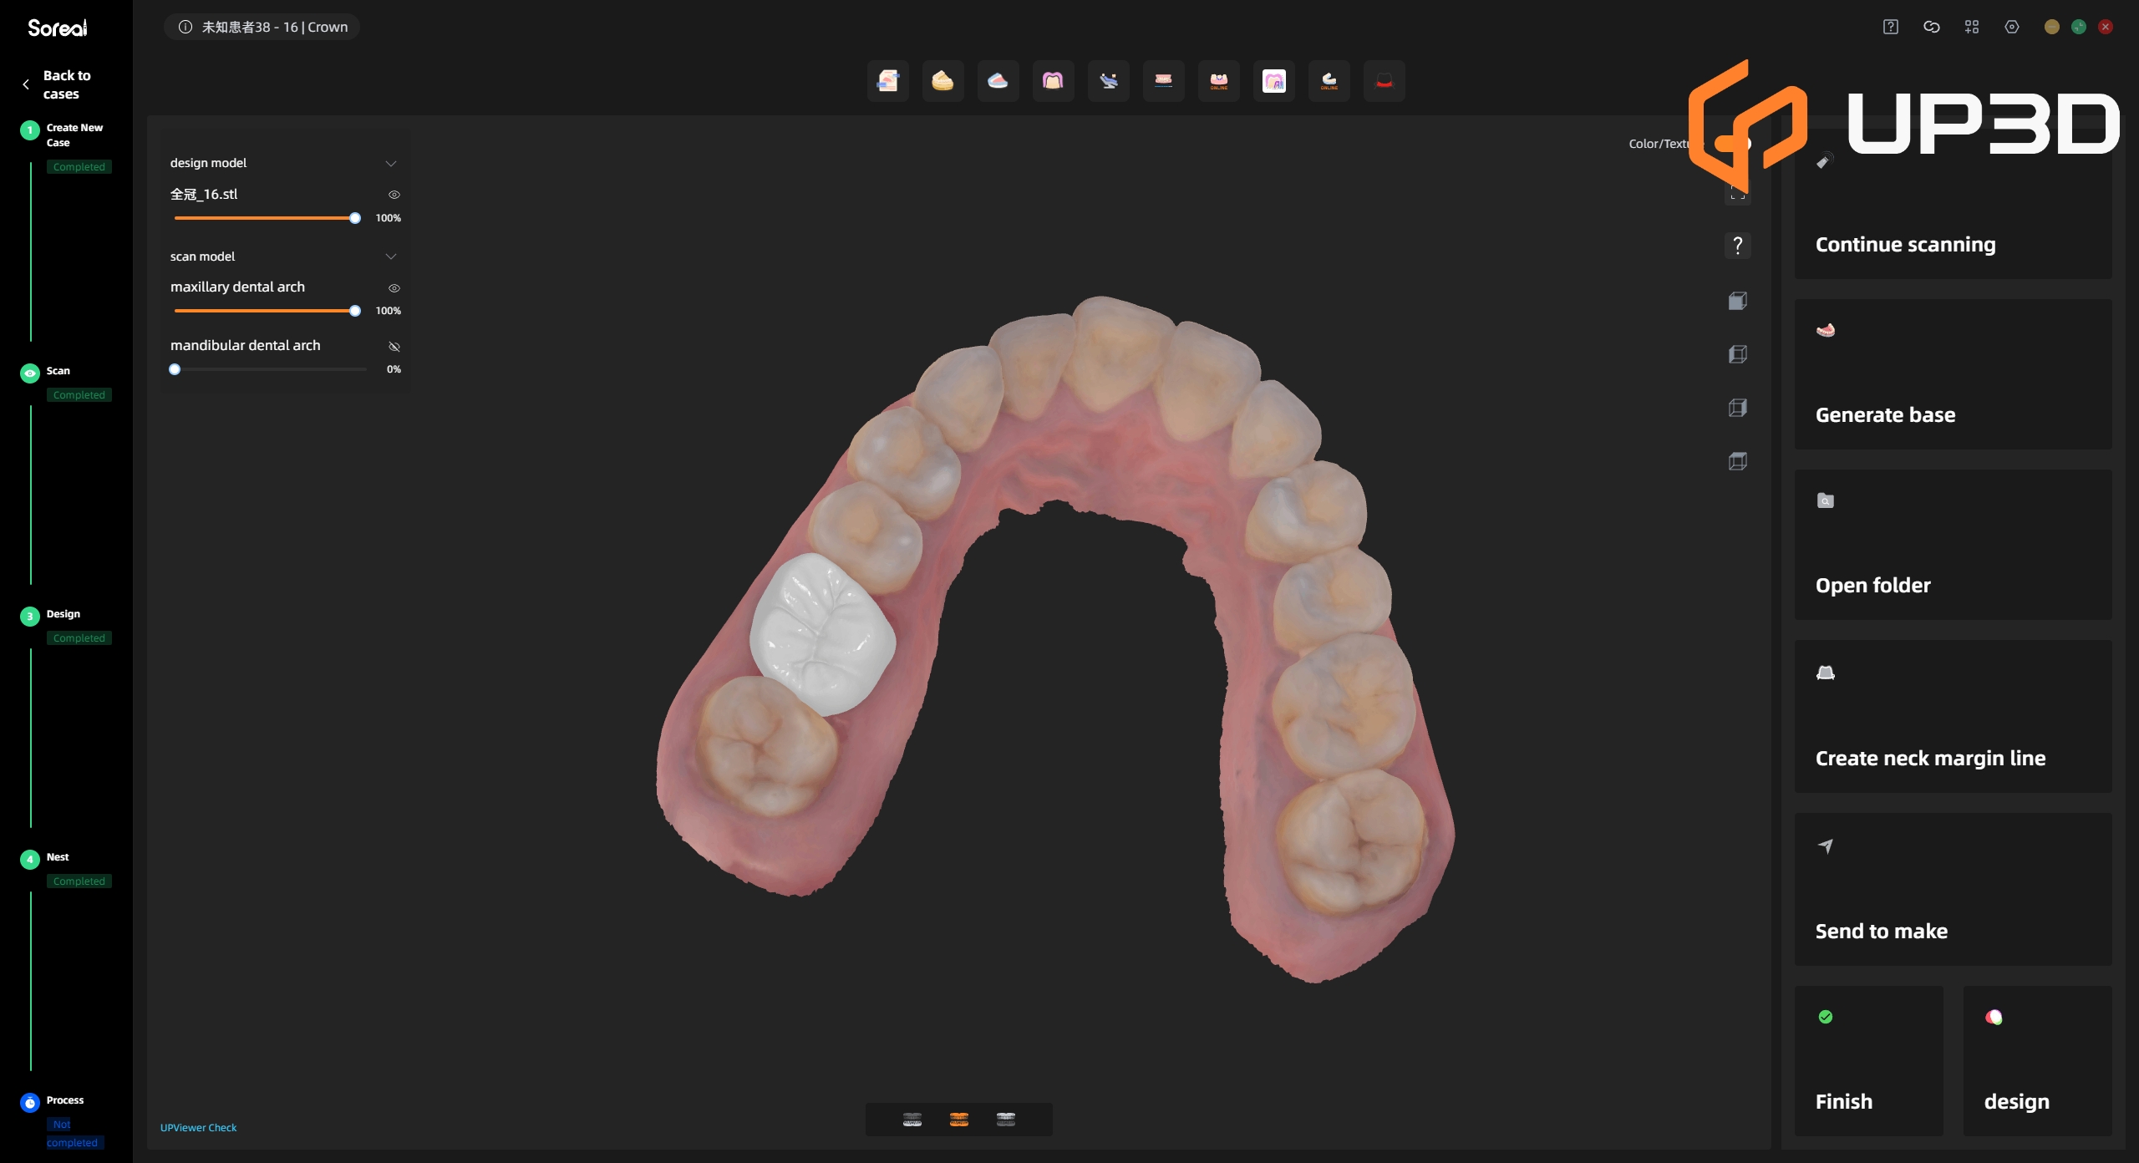Click the help question mark icon on right sidebar
The width and height of the screenshot is (2139, 1163).
click(1739, 245)
